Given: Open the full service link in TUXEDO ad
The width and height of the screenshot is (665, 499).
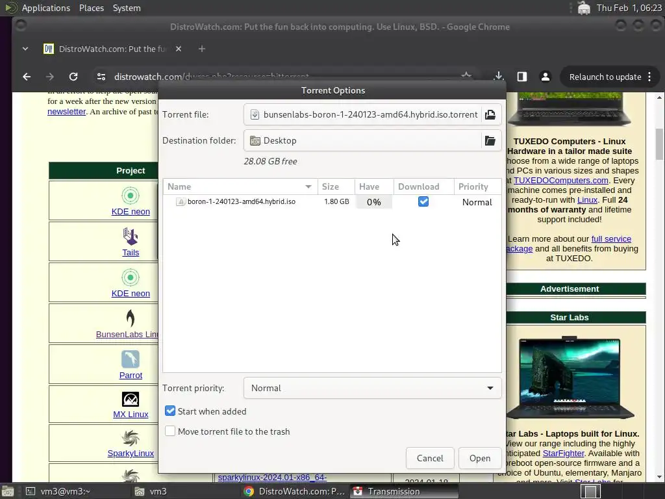Looking at the screenshot, I should (x=611, y=239).
